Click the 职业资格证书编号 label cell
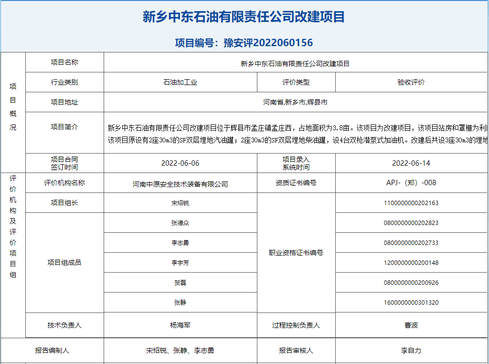 pyautogui.click(x=296, y=253)
